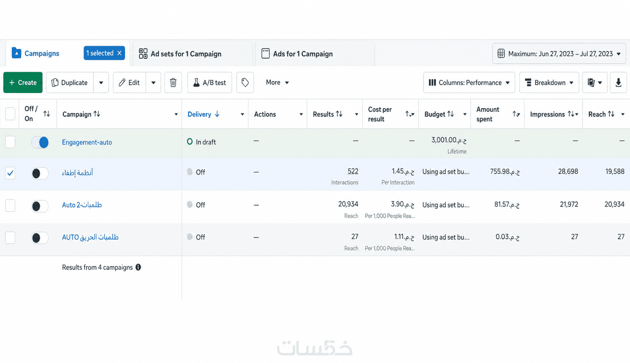Viewport: 630px width, 363px height.
Task: Open Columns: Performance dropdown
Action: [x=469, y=82]
